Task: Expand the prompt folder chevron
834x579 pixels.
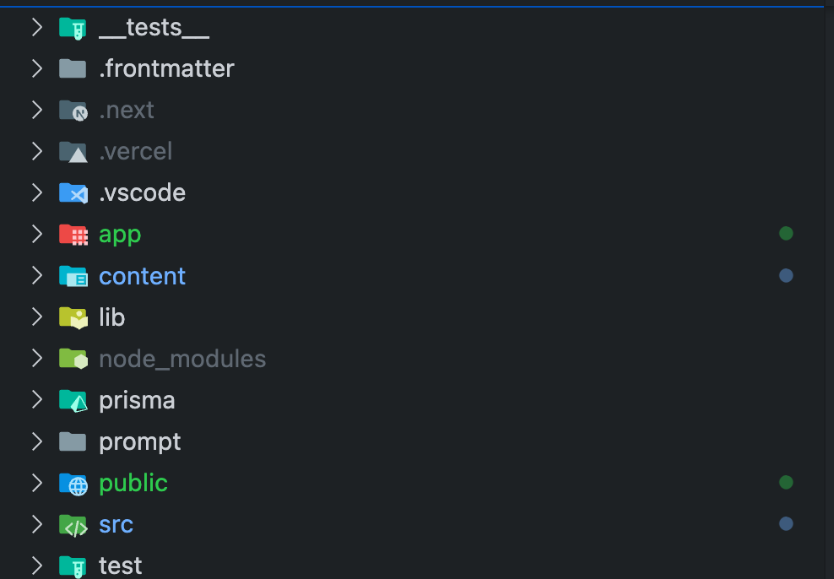Action: [36, 441]
